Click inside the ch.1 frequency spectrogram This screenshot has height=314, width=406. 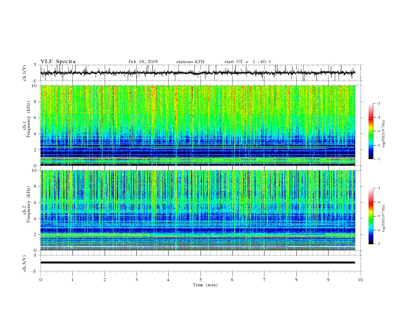click(198, 125)
